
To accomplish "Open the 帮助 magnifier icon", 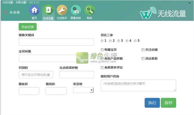I will click(89, 10).
